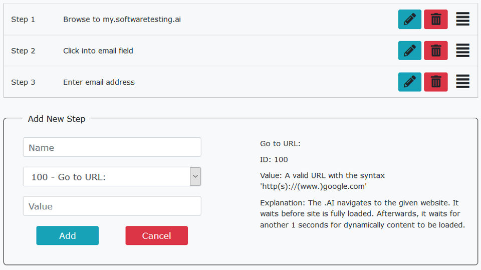Click the reorder handle for Step 3
Screen dimensions: 481x270
(x=462, y=82)
